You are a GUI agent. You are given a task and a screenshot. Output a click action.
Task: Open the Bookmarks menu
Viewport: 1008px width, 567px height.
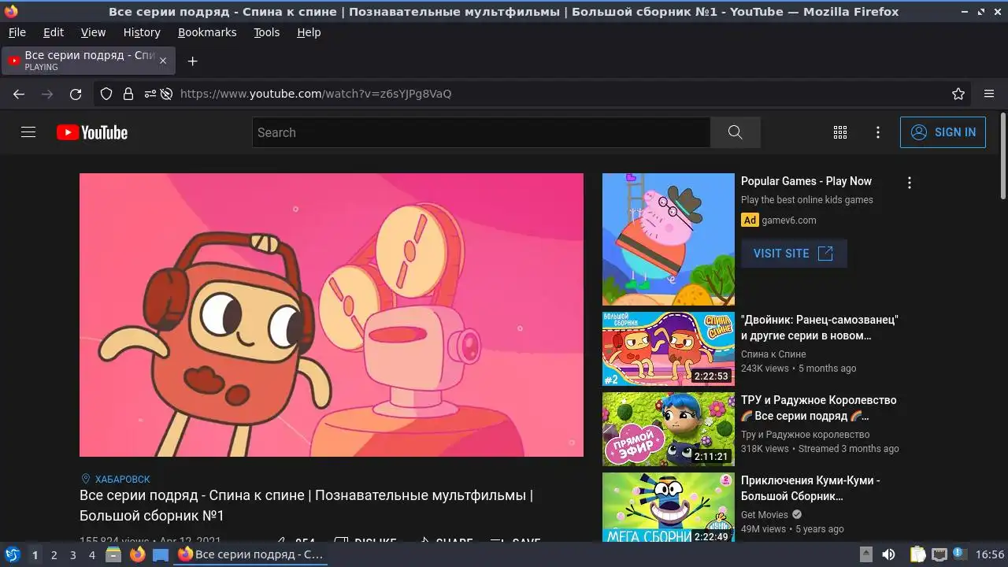(207, 32)
